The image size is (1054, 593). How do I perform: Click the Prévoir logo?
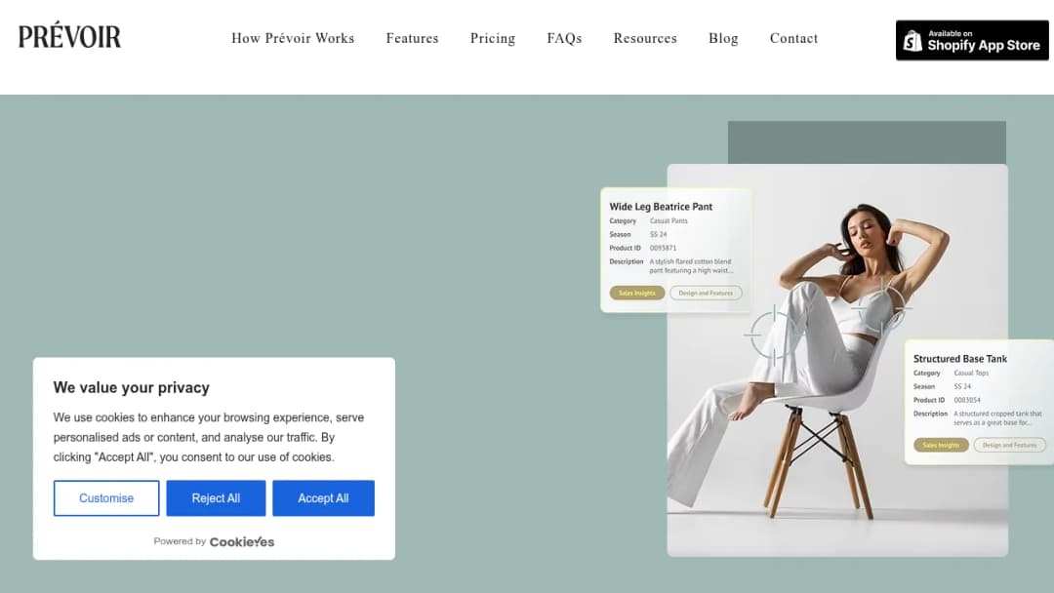tap(70, 35)
